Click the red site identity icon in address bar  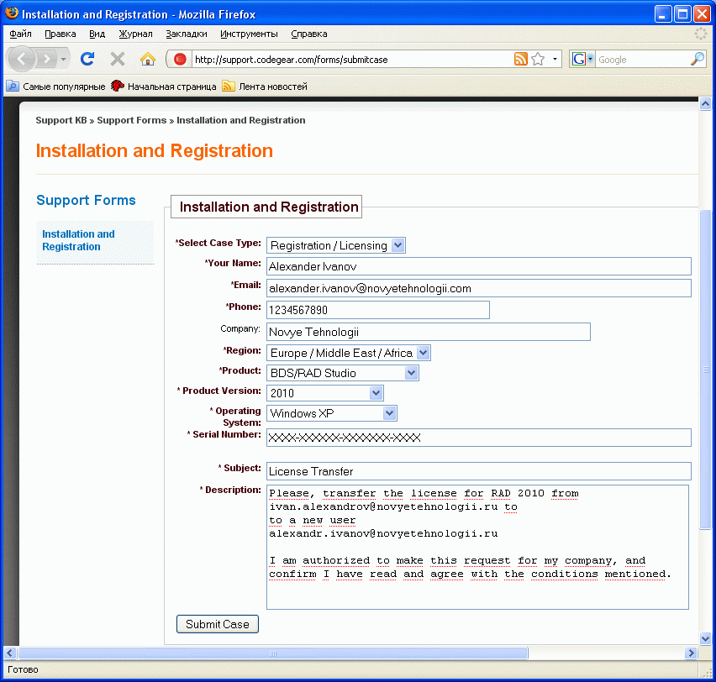coord(180,60)
